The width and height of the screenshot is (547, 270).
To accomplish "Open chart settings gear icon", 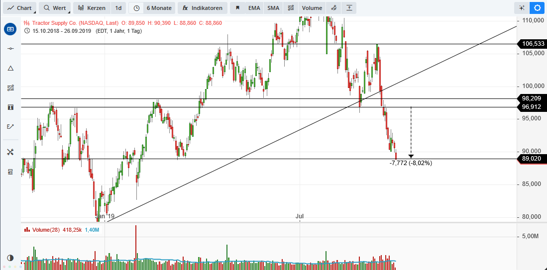I will [537, 8].
